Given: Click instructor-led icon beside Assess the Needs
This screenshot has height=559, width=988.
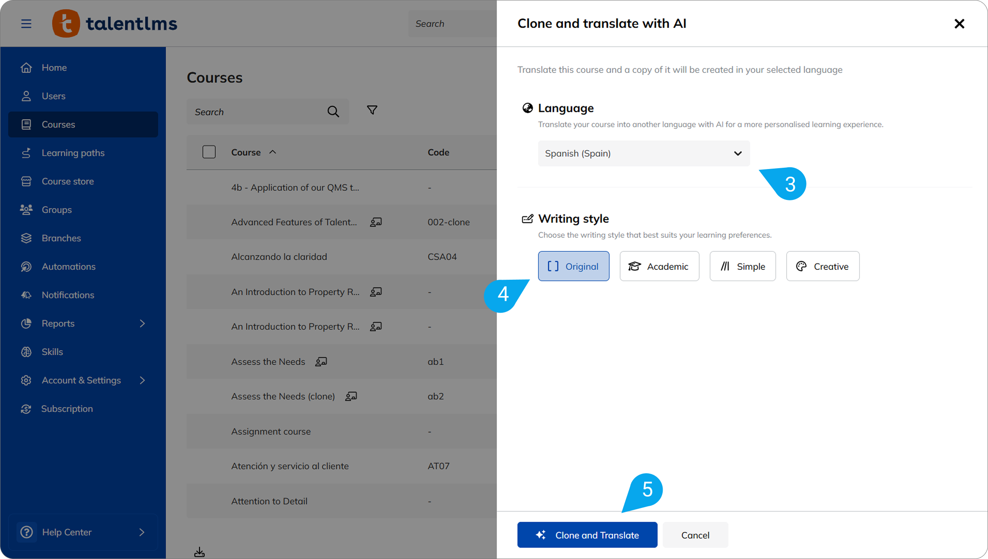Looking at the screenshot, I should pos(321,362).
